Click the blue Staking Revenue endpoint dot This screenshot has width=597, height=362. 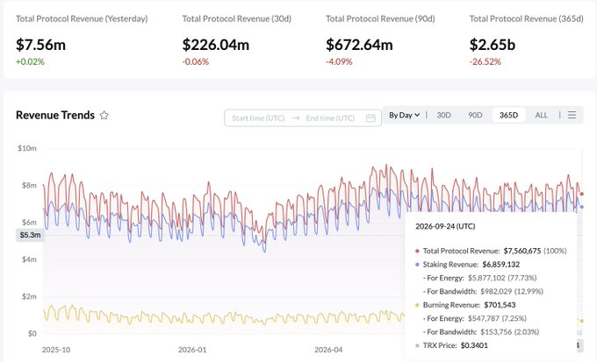point(581,207)
